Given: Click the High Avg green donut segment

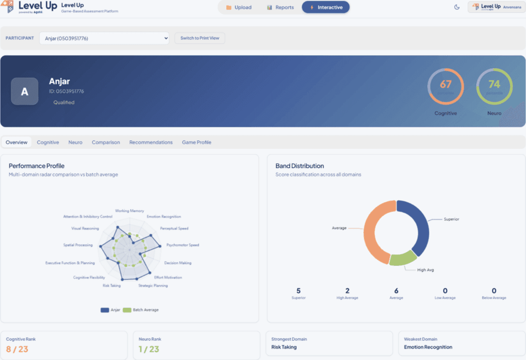Looking at the screenshot, I should pyautogui.click(x=403, y=259).
